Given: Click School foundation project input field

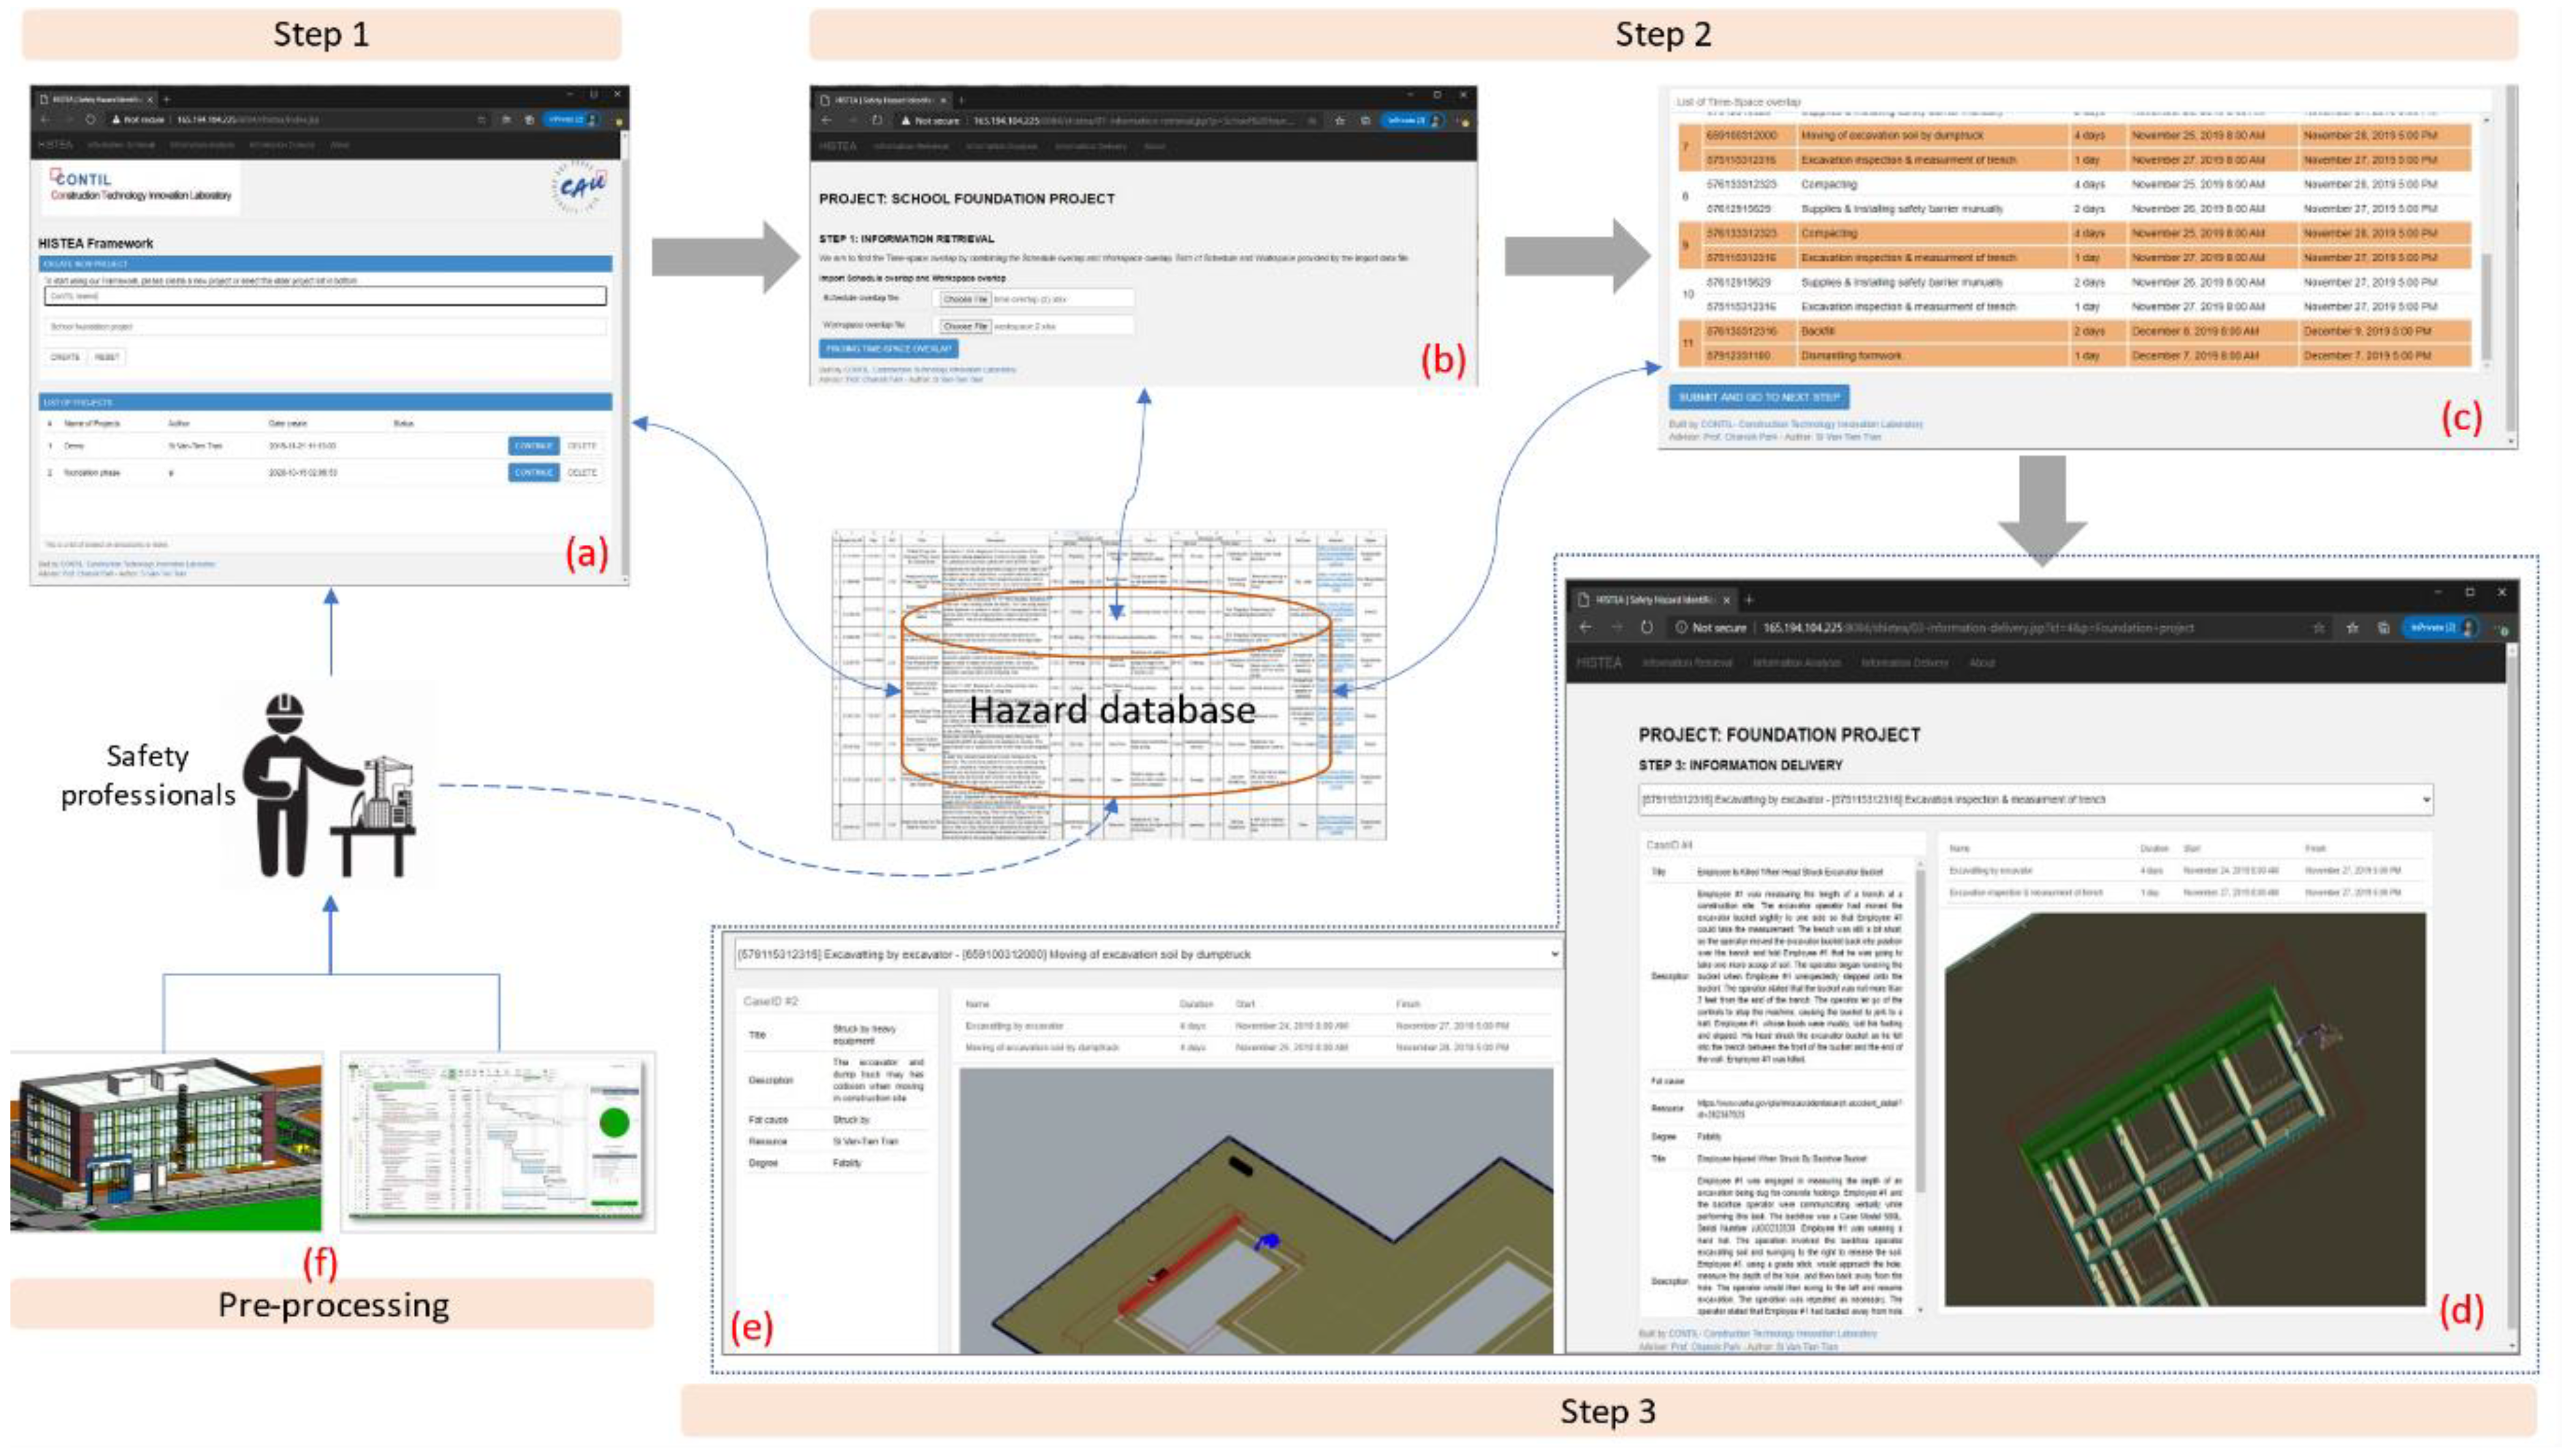Looking at the screenshot, I should point(325,326).
